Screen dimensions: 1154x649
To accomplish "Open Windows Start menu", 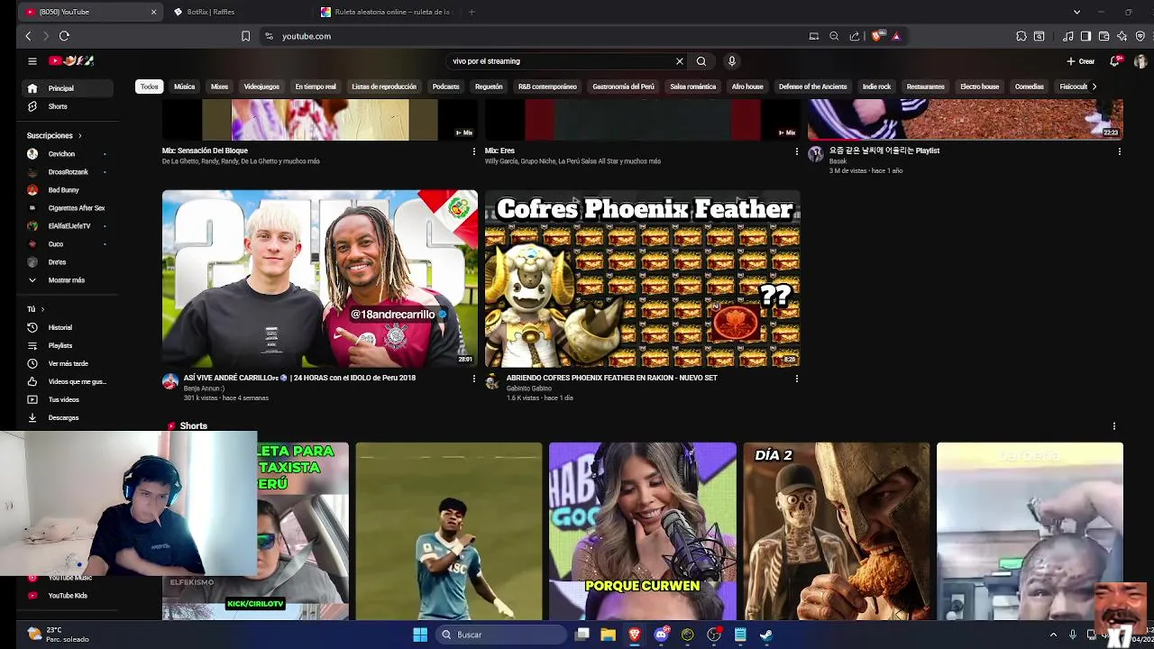I will 420,635.
